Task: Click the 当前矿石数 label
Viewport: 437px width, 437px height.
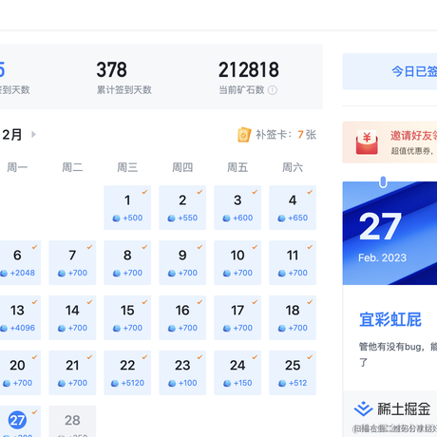Action: pos(241,90)
